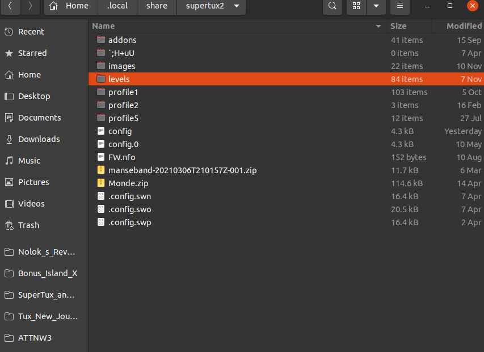The height and width of the screenshot is (352, 484).
Task: Expand the supertux2 path dropdown arrow
Action: pyautogui.click(x=237, y=6)
